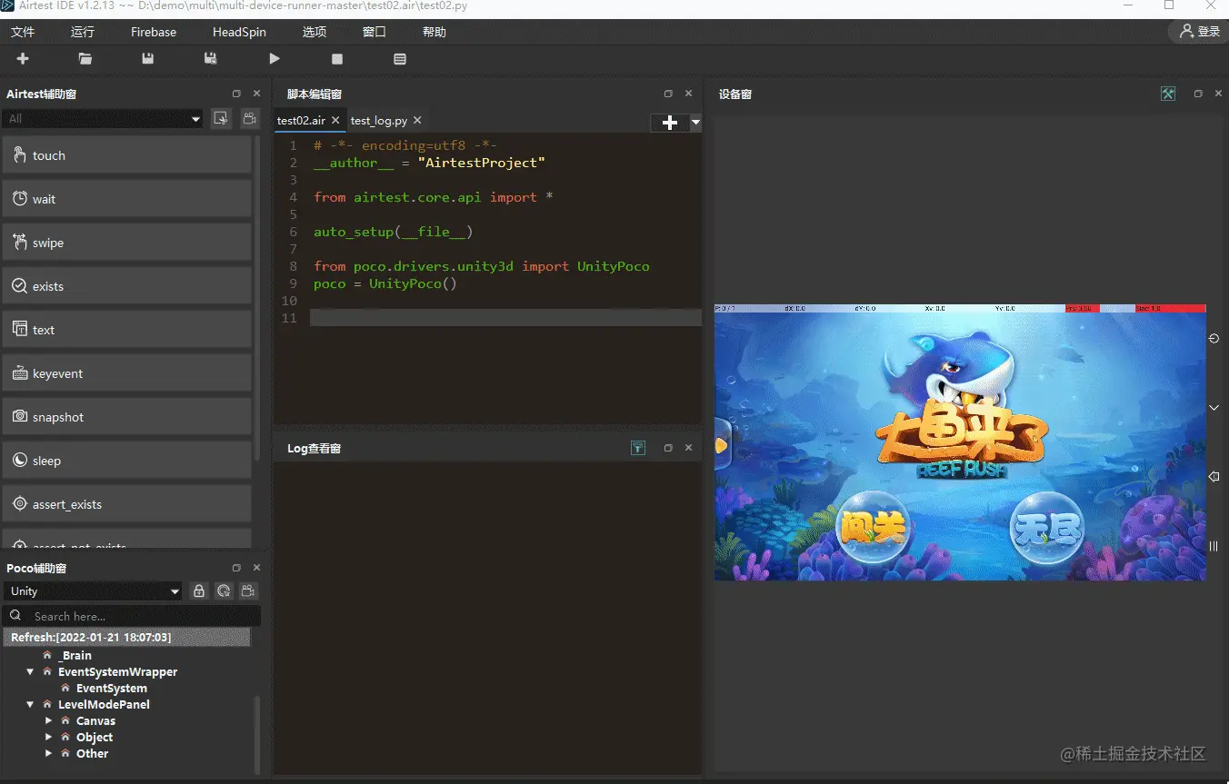The width and height of the screenshot is (1229, 784).
Task: Open device tools icon in device panel header
Action: [1168, 94]
